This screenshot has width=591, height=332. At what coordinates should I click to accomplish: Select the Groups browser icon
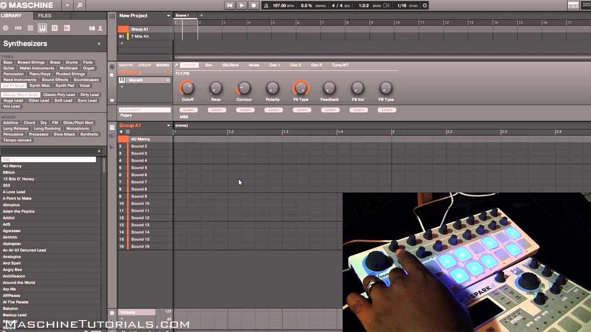[18, 28]
